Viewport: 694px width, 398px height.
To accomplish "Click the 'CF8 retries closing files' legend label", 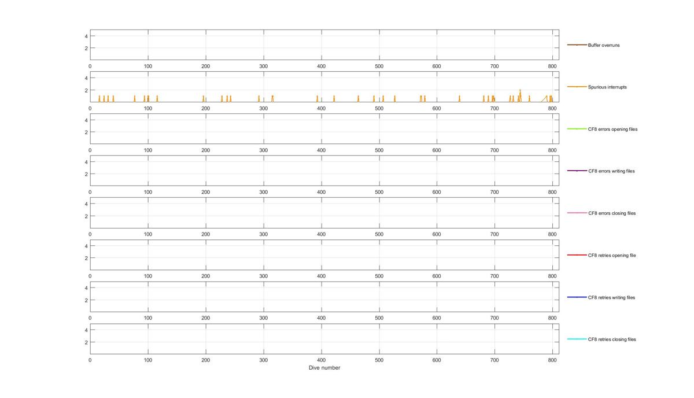I will [x=612, y=340].
